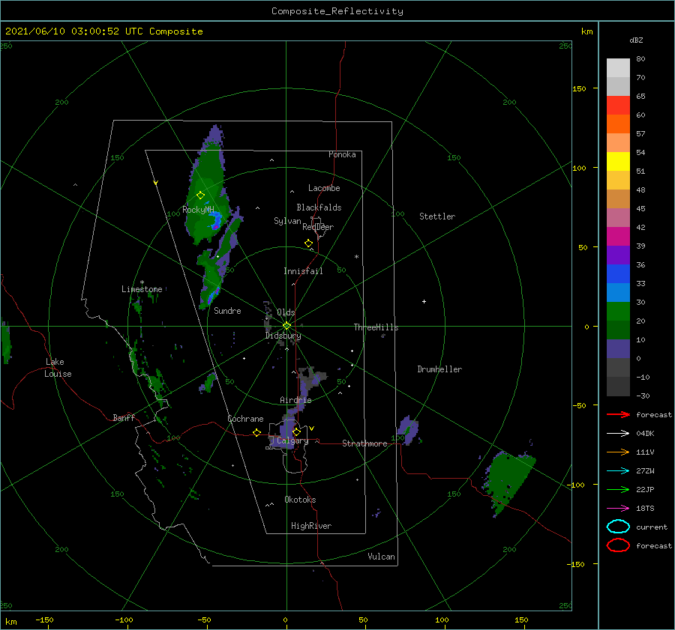Click the Drumheller label
The height and width of the screenshot is (630, 675).
point(439,369)
